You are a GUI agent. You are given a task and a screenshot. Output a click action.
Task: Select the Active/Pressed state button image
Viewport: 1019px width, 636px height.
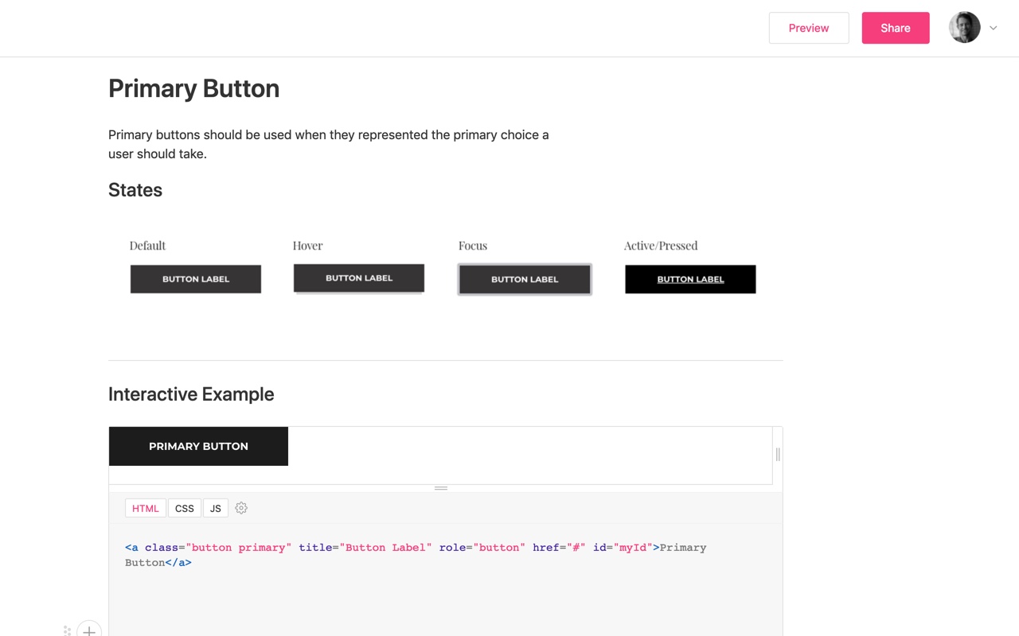pos(690,279)
